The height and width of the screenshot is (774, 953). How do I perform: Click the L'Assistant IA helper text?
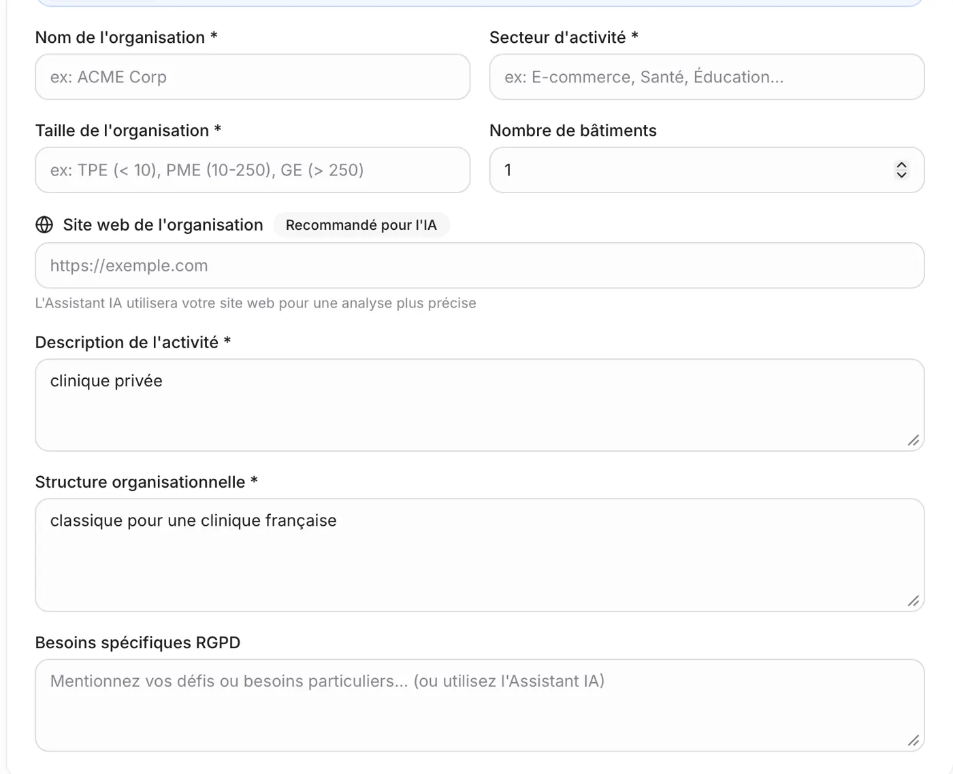[x=255, y=303]
